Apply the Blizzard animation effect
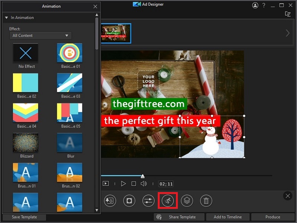This screenshot has width=297, height=223. click(26, 143)
